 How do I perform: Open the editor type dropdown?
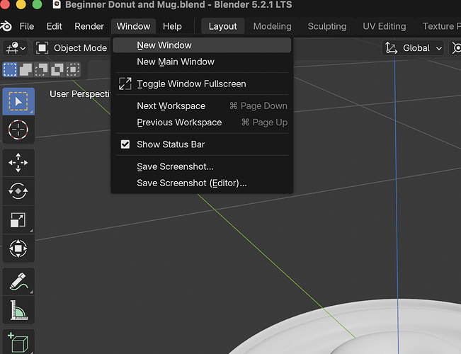click(x=16, y=48)
